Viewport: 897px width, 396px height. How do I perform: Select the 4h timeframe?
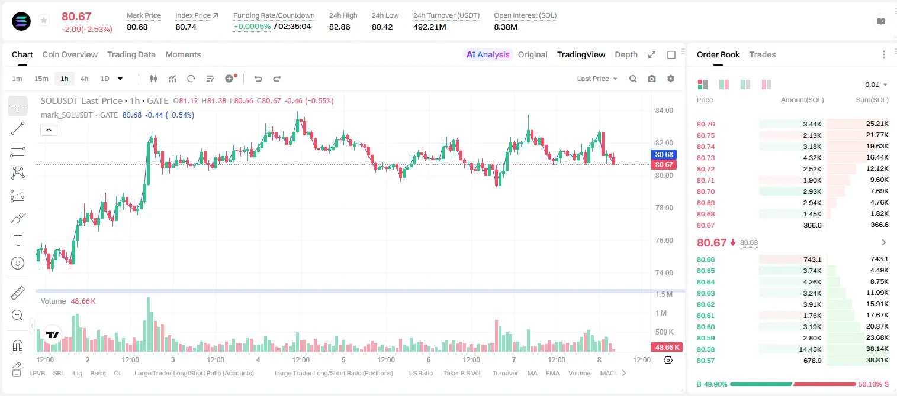coord(85,79)
